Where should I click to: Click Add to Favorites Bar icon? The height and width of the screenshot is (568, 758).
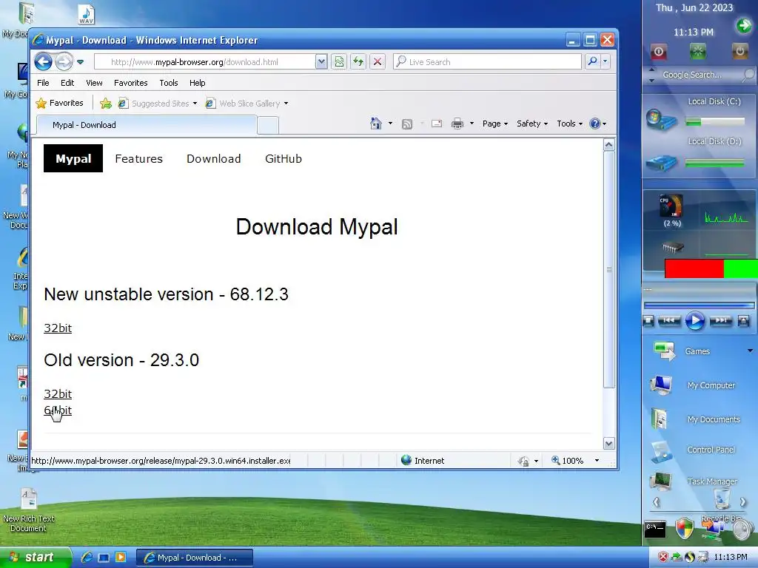[105, 103]
